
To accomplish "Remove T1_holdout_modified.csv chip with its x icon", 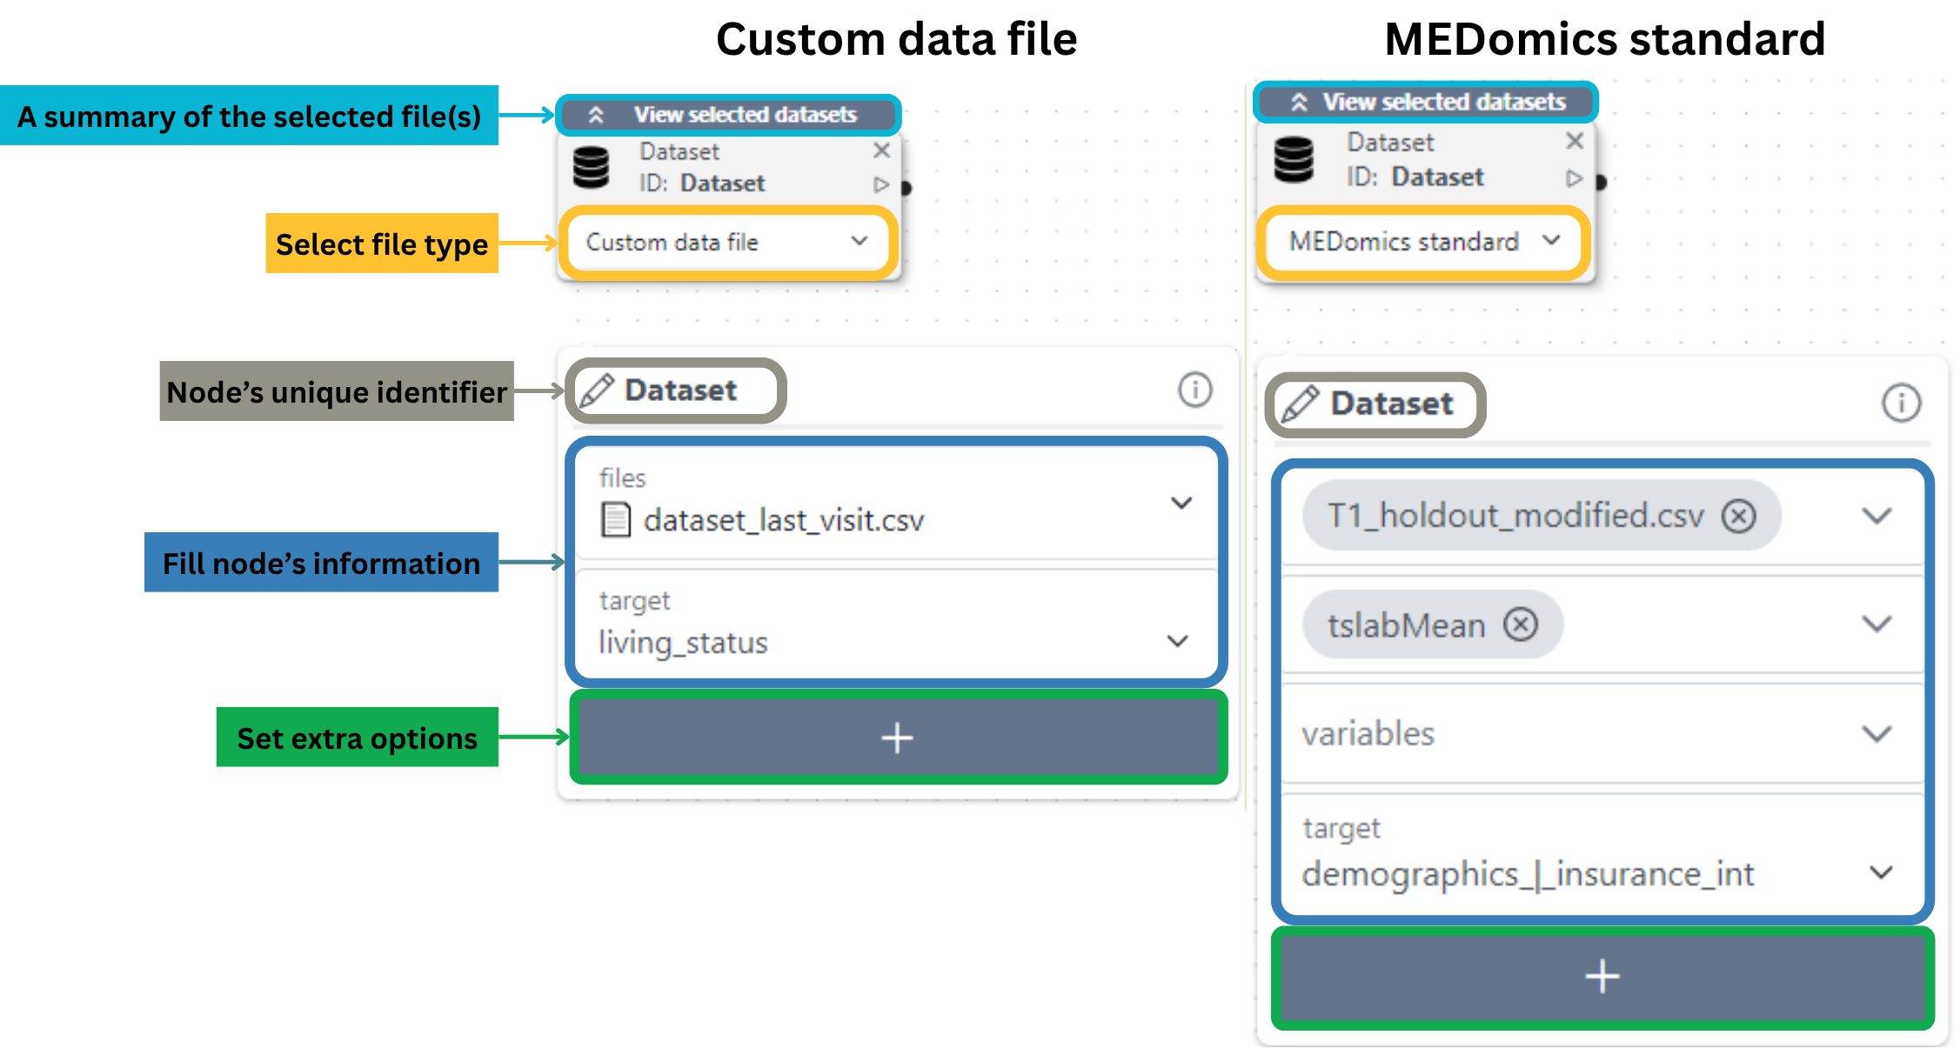I will [1739, 516].
